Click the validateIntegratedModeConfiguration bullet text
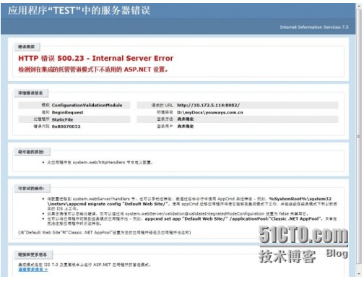This screenshot has width=364, height=282. (x=178, y=214)
